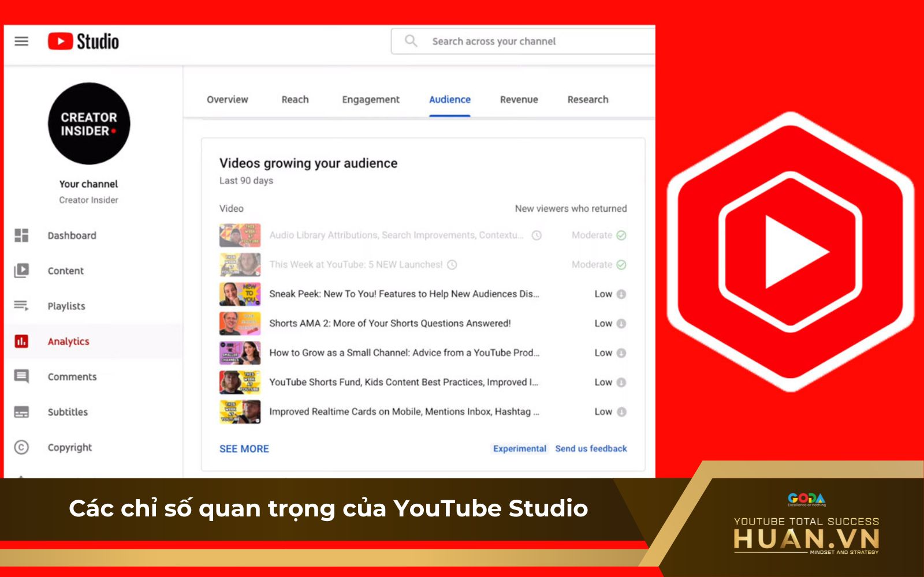Select Analytics in the sidebar
This screenshot has width=924, height=577.
tap(68, 342)
